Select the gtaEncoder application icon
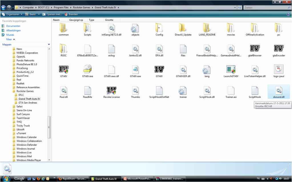Viewport: 292px width, 182px height. point(279,49)
